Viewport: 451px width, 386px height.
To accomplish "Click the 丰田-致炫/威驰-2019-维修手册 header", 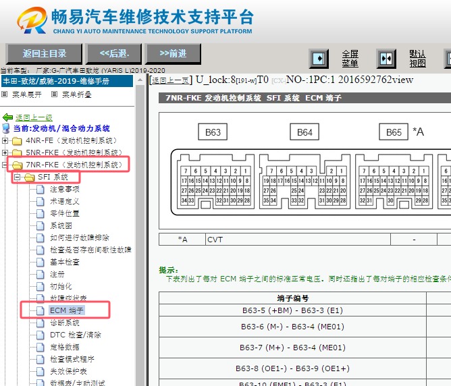I will point(67,81).
